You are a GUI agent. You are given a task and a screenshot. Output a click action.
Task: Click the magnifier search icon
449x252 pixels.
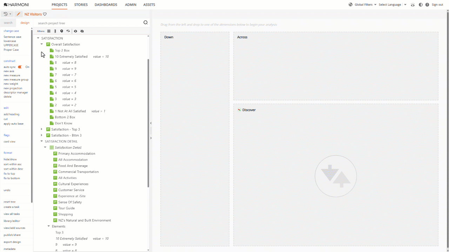point(146,23)
